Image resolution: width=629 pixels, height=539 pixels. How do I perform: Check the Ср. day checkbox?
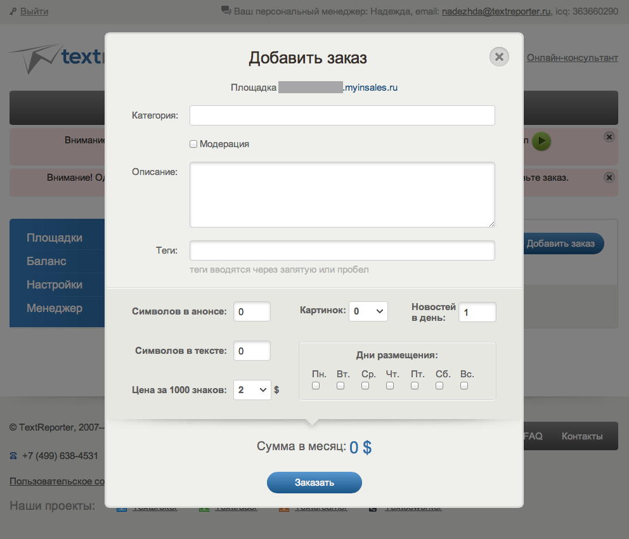365,386
